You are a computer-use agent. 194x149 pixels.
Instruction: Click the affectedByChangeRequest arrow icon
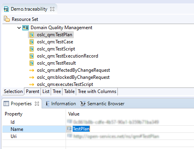(32, 71)
